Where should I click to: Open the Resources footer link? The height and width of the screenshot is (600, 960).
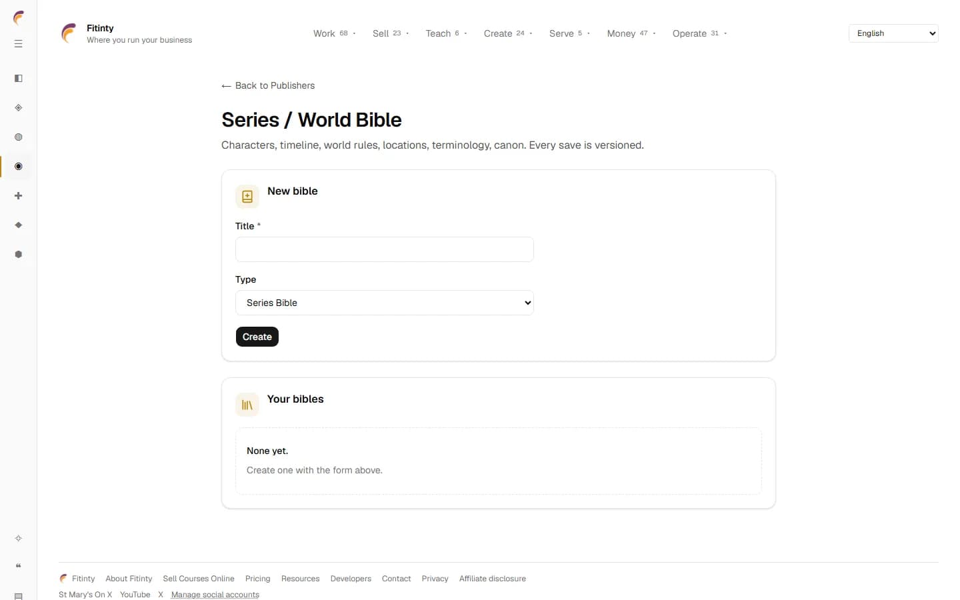301,579
